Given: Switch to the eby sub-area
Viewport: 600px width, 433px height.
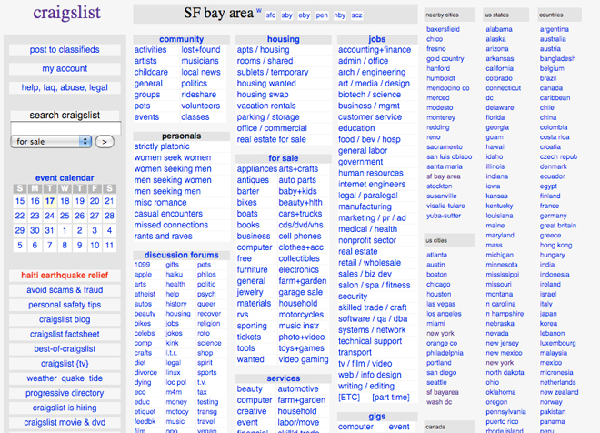Looking at the screenshot, I should tap(305, 15).
